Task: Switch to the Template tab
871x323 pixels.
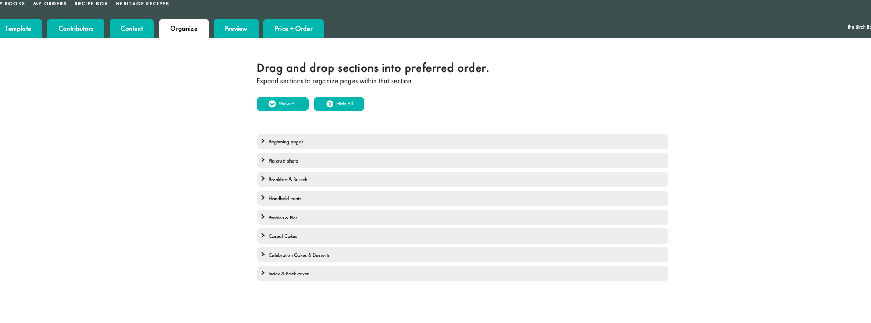Action: click(19, 29)
